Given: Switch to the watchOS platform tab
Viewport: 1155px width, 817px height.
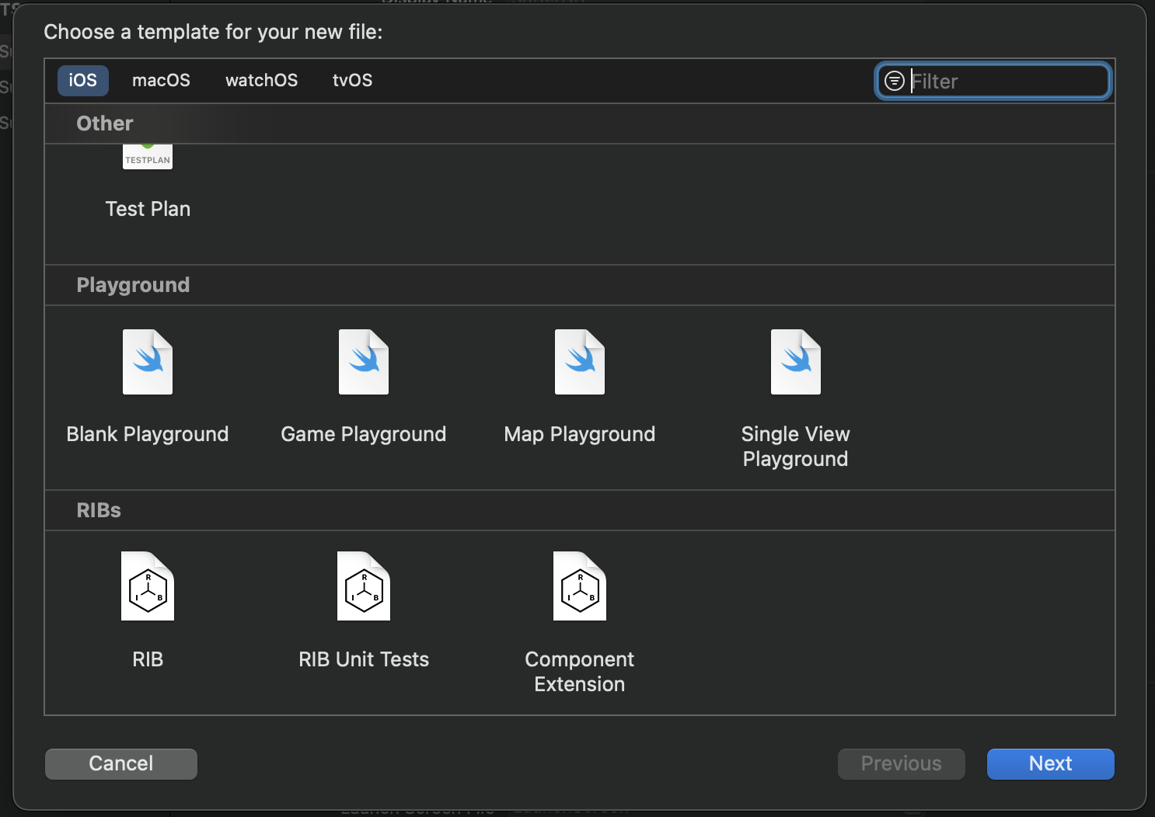Looking at the screenshot, I should (262, 81).
